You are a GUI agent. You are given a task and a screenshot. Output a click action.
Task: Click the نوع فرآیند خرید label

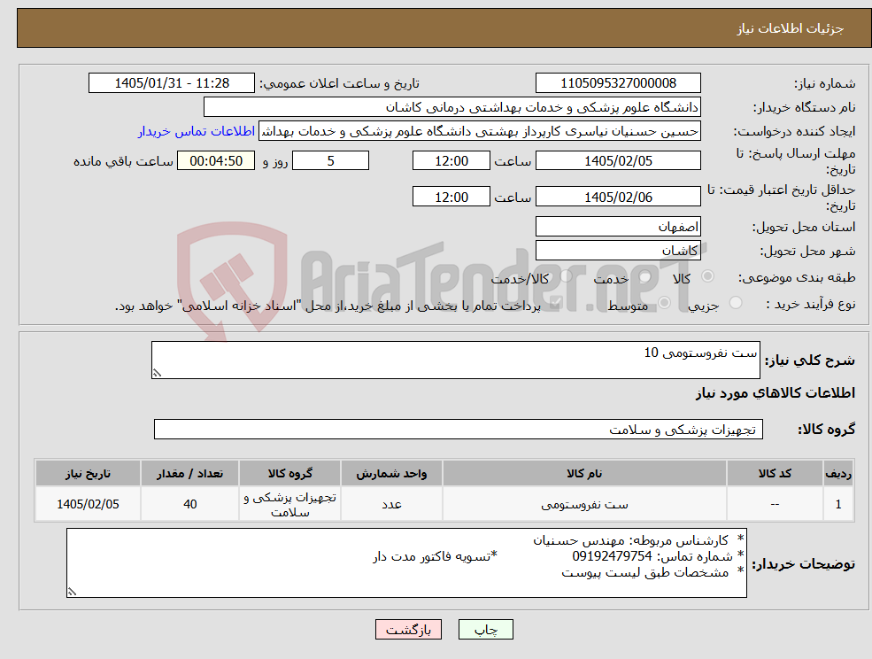tap(811, 304)
